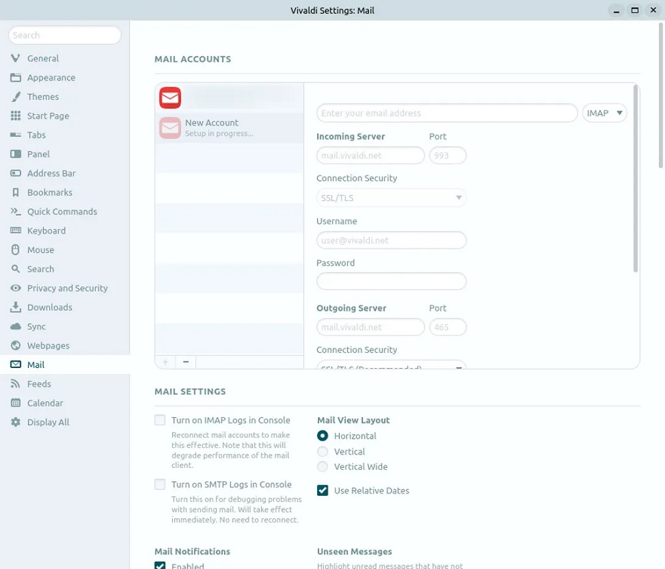Enable Turn on SMTP Logs in Console
The image size is (665, 569).
(160, 484)
